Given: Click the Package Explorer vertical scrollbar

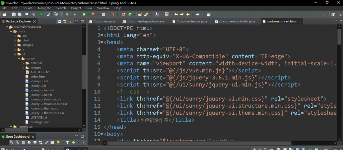Looking at the screenshot, I should coord(84,72).
